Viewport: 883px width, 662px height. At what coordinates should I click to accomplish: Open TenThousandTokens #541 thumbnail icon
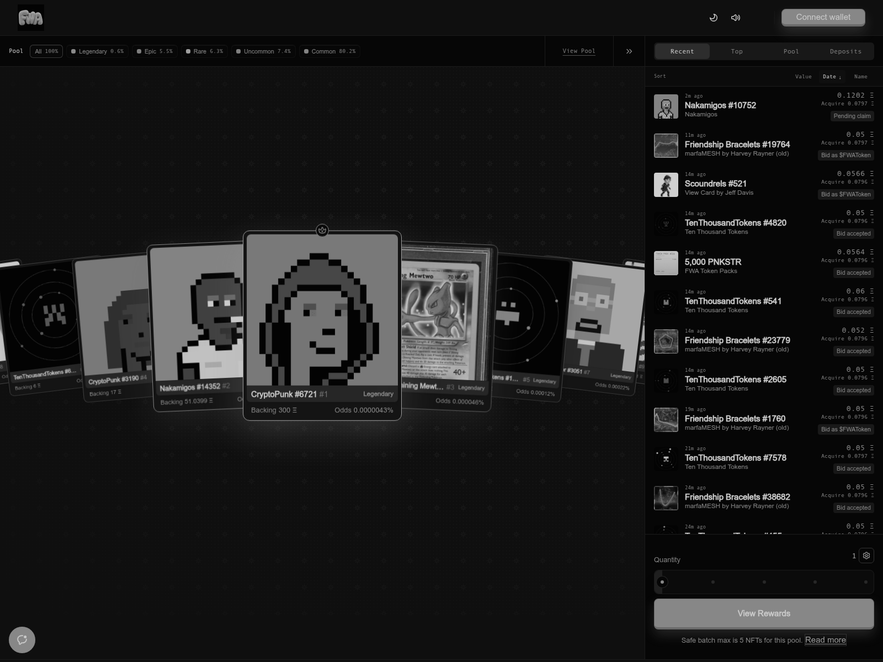pyautogui.click(x=666, y=302)
